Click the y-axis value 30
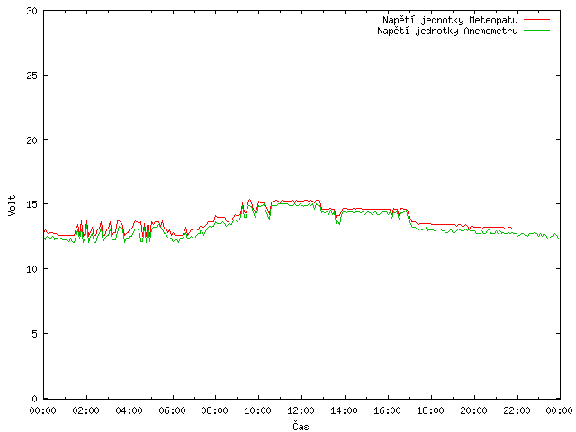Screen dimensions: 576x432 coord(32,11)
